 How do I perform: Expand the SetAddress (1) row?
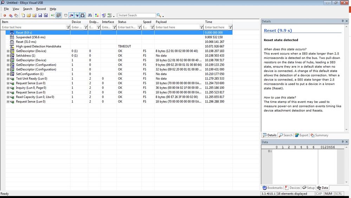[x=8, y=56]
